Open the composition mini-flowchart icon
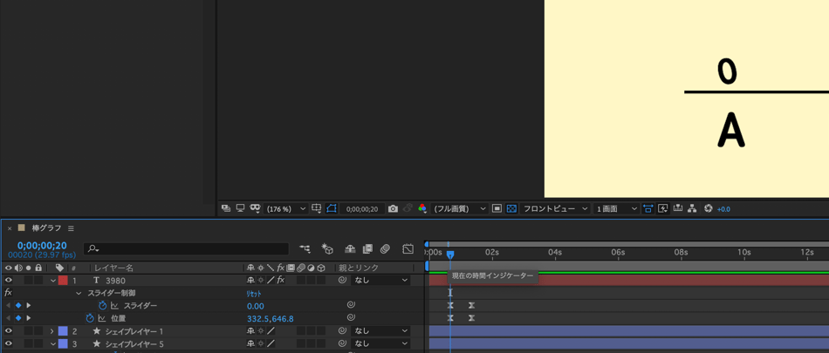Screen dimensions: 829x353 pos(305,249)
